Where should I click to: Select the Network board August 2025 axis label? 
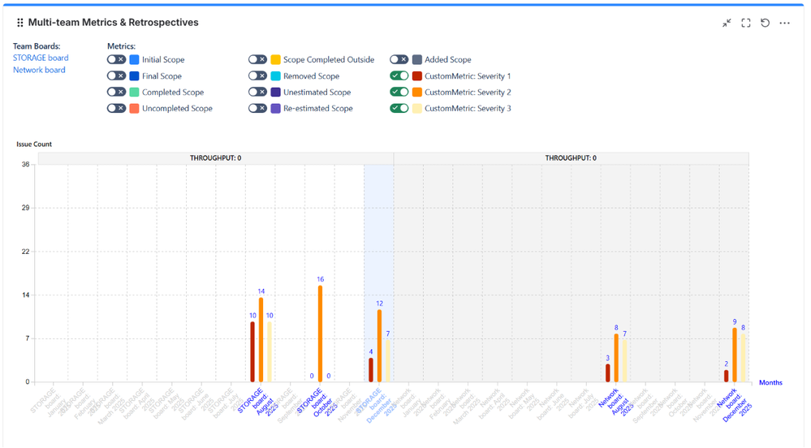[615, 402]
